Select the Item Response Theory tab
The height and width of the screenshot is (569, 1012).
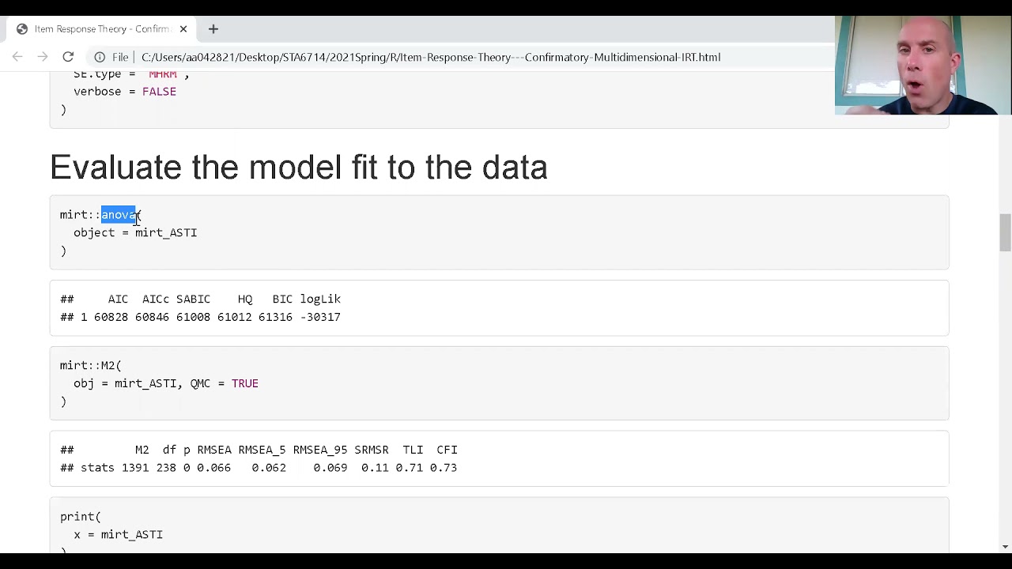click(103, 29)
